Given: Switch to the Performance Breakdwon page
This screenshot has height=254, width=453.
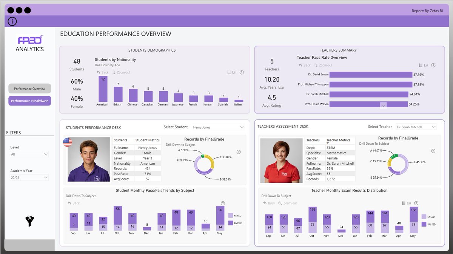Looking at the screenshot, I should coord(29,101).
